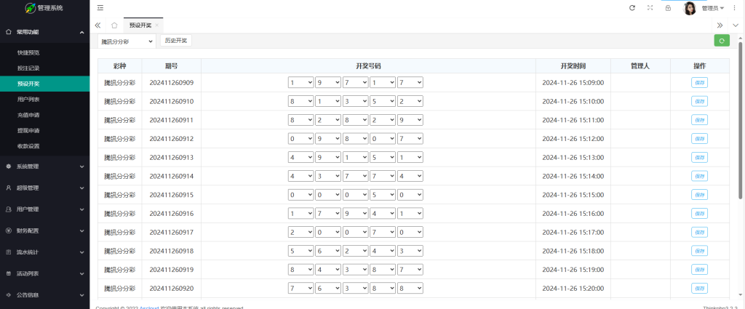Screen dimensions: 745x309
Task: Click the green reload button
Action: point(721,41)
